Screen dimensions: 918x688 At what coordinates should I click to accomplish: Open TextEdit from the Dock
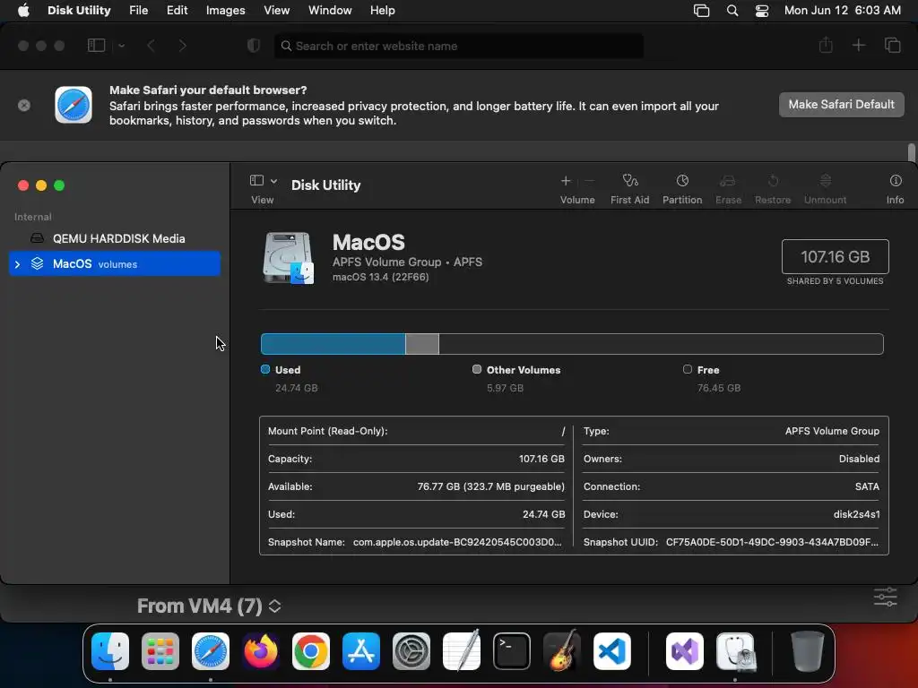[462, 651]
